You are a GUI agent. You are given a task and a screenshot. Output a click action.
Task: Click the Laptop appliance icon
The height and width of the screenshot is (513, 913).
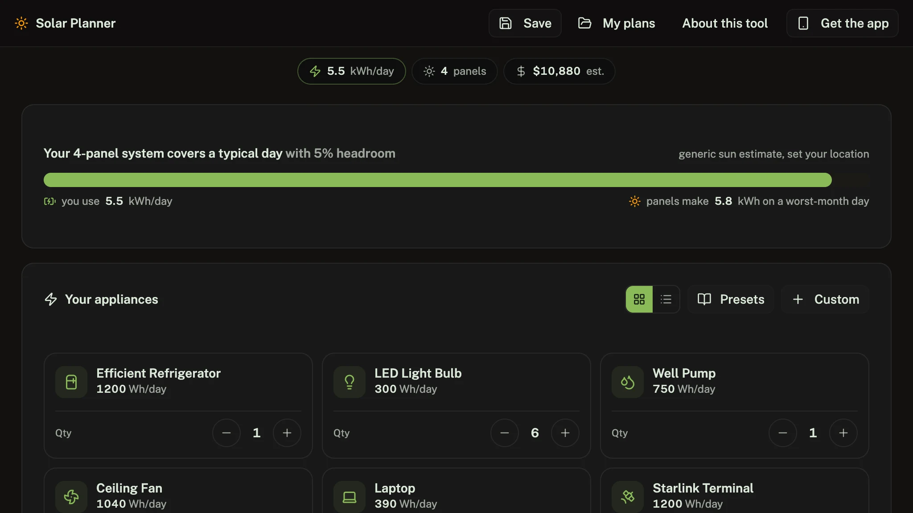(x=350, y=497)
